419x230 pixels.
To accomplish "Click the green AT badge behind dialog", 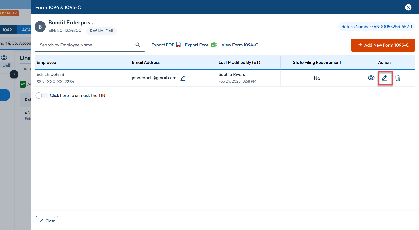I will 23,84.
